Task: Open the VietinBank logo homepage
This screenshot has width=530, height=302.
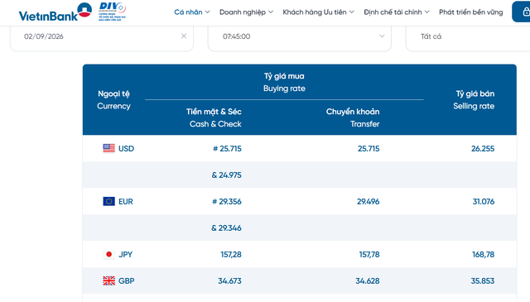Action: (55, 12)
